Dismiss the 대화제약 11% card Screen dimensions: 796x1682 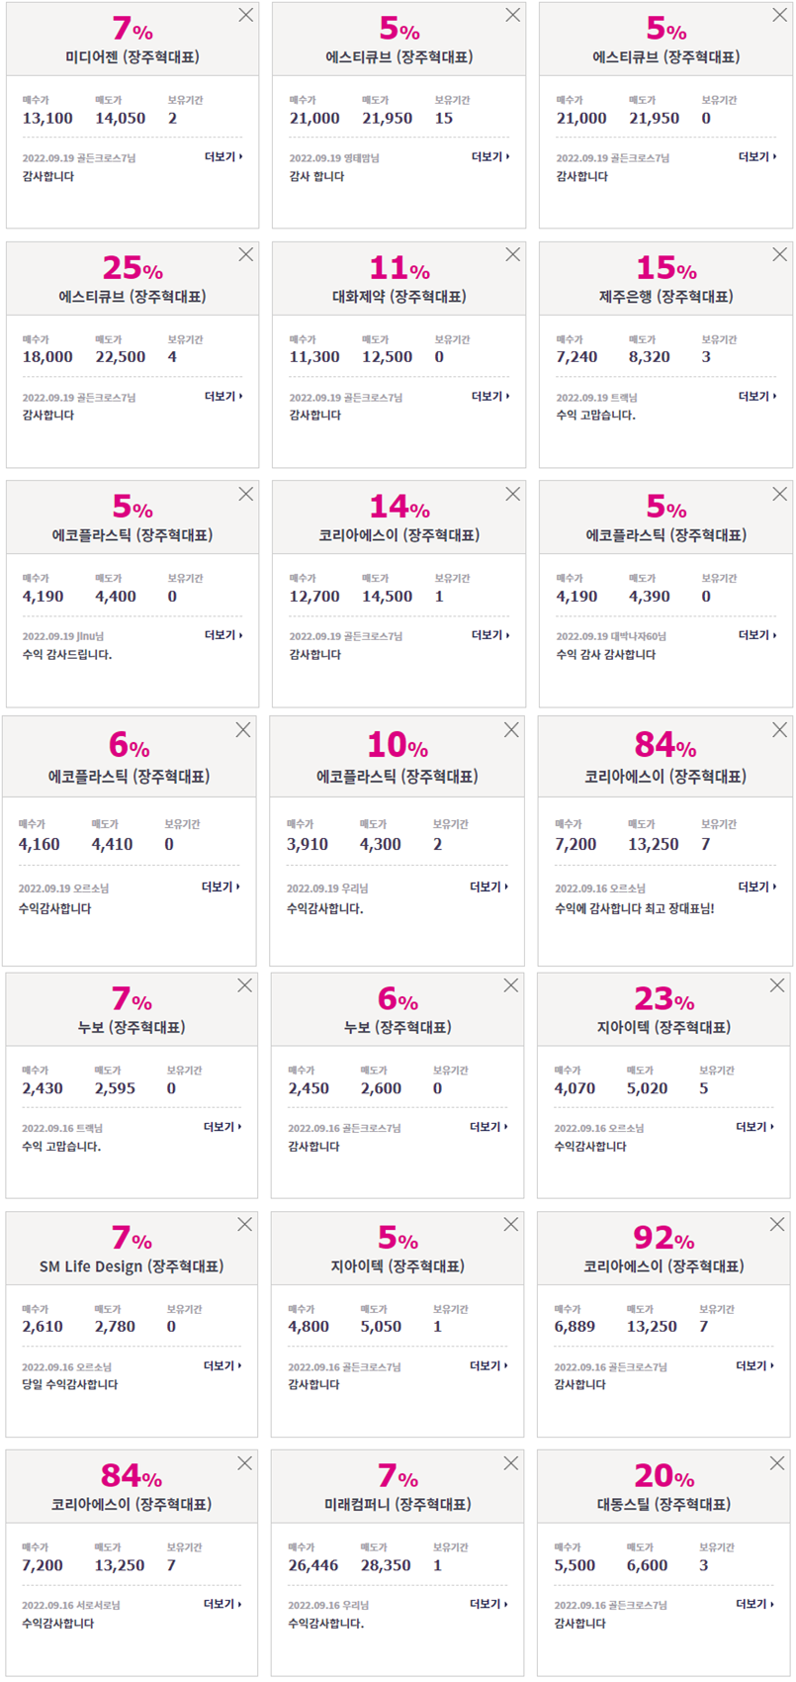(x=512, y=254)
